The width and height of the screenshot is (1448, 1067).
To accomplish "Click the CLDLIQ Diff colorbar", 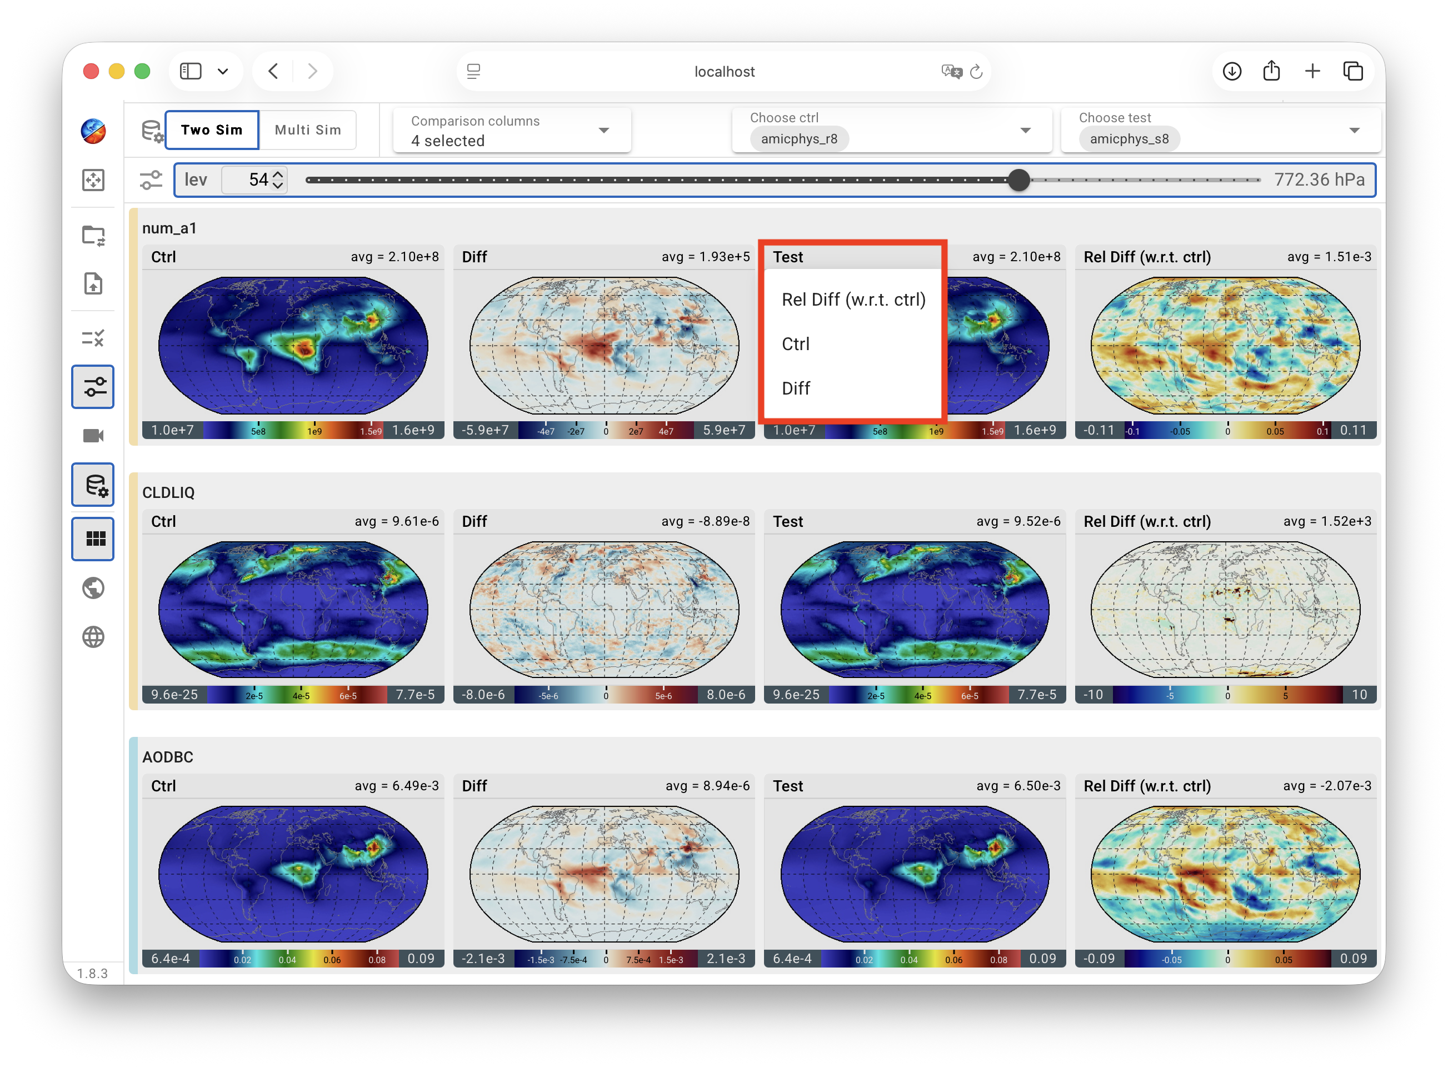I will click(x=604, y=695).
